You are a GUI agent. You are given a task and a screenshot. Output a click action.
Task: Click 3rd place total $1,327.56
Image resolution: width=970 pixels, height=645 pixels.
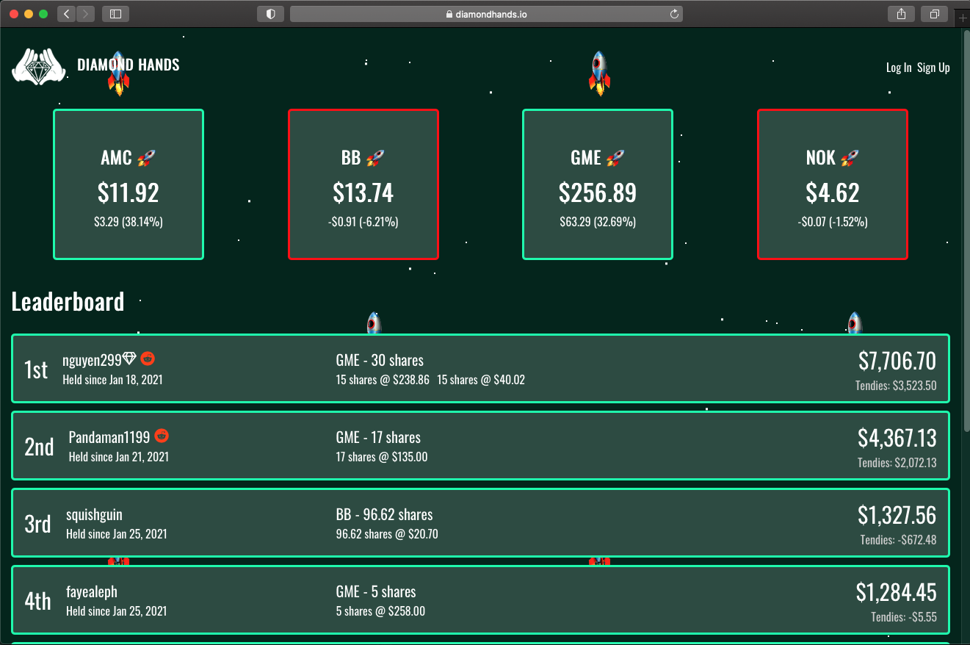(x=897, y=515)
